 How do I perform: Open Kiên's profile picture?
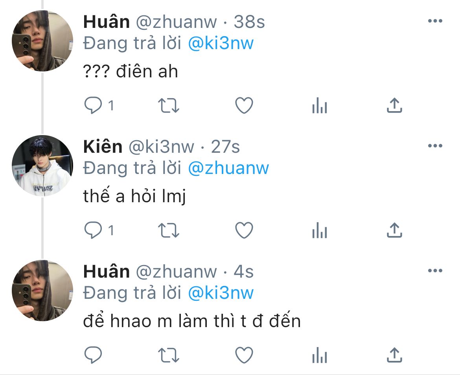[42, 166]
